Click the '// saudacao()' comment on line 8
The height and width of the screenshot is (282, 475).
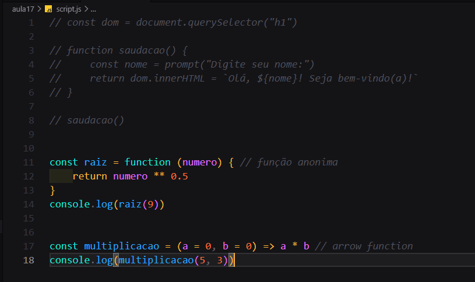tap(87, 121)
